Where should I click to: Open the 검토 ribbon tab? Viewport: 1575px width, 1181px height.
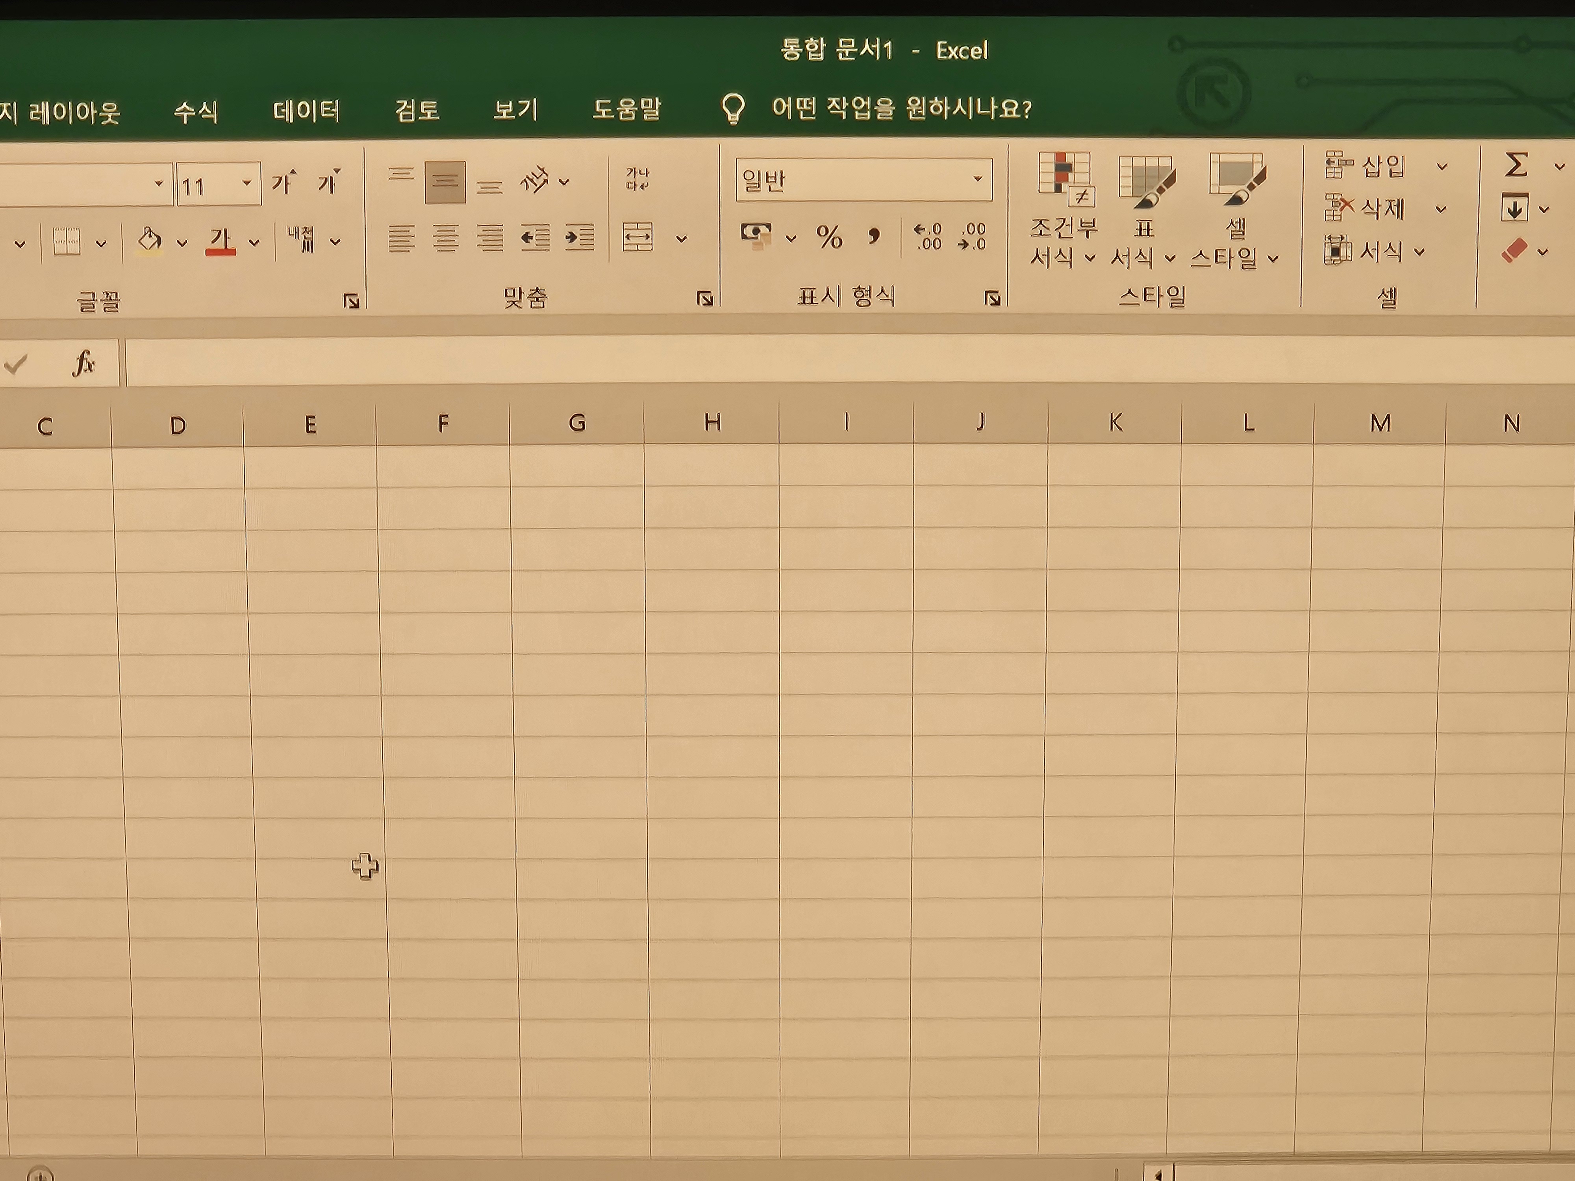417,110
